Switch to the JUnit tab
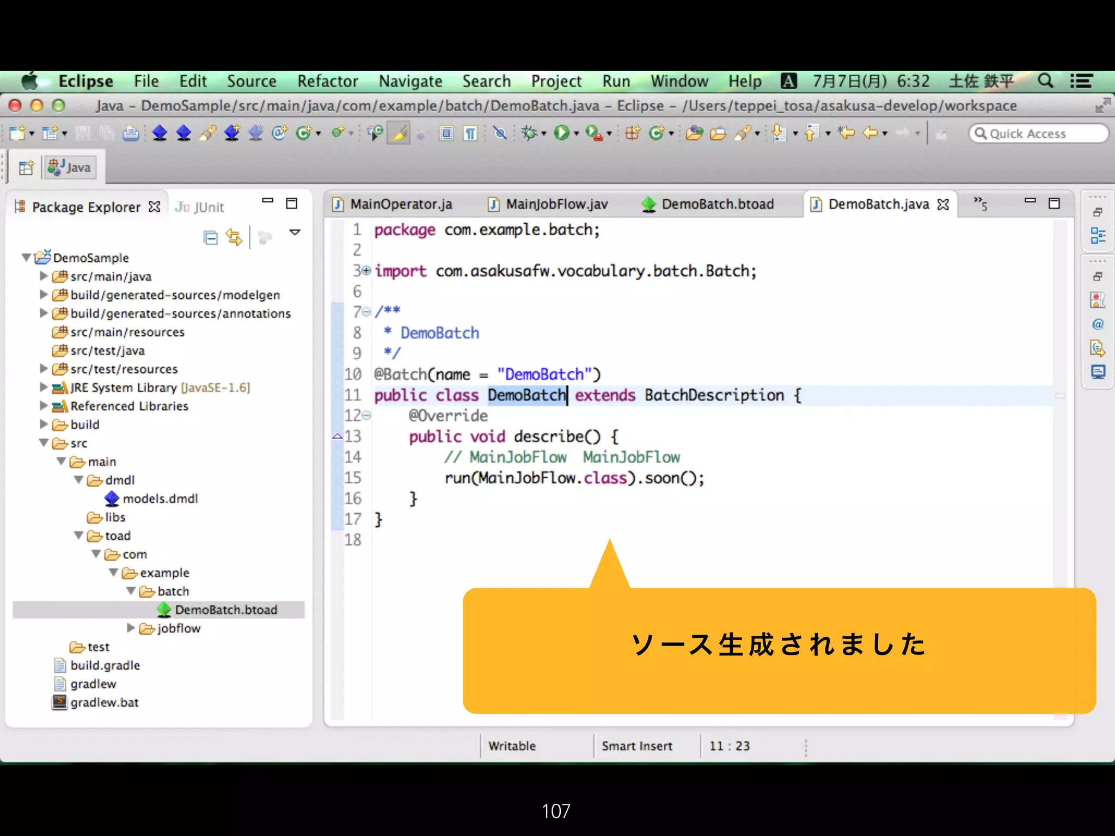 pyautogui.click(x=199, y=207)
